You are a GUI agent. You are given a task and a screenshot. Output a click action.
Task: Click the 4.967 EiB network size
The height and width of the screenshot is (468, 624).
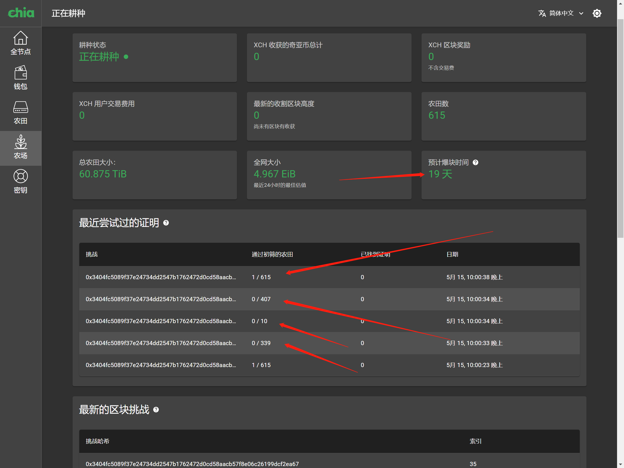pyautogui.click(x=274, y=174)
